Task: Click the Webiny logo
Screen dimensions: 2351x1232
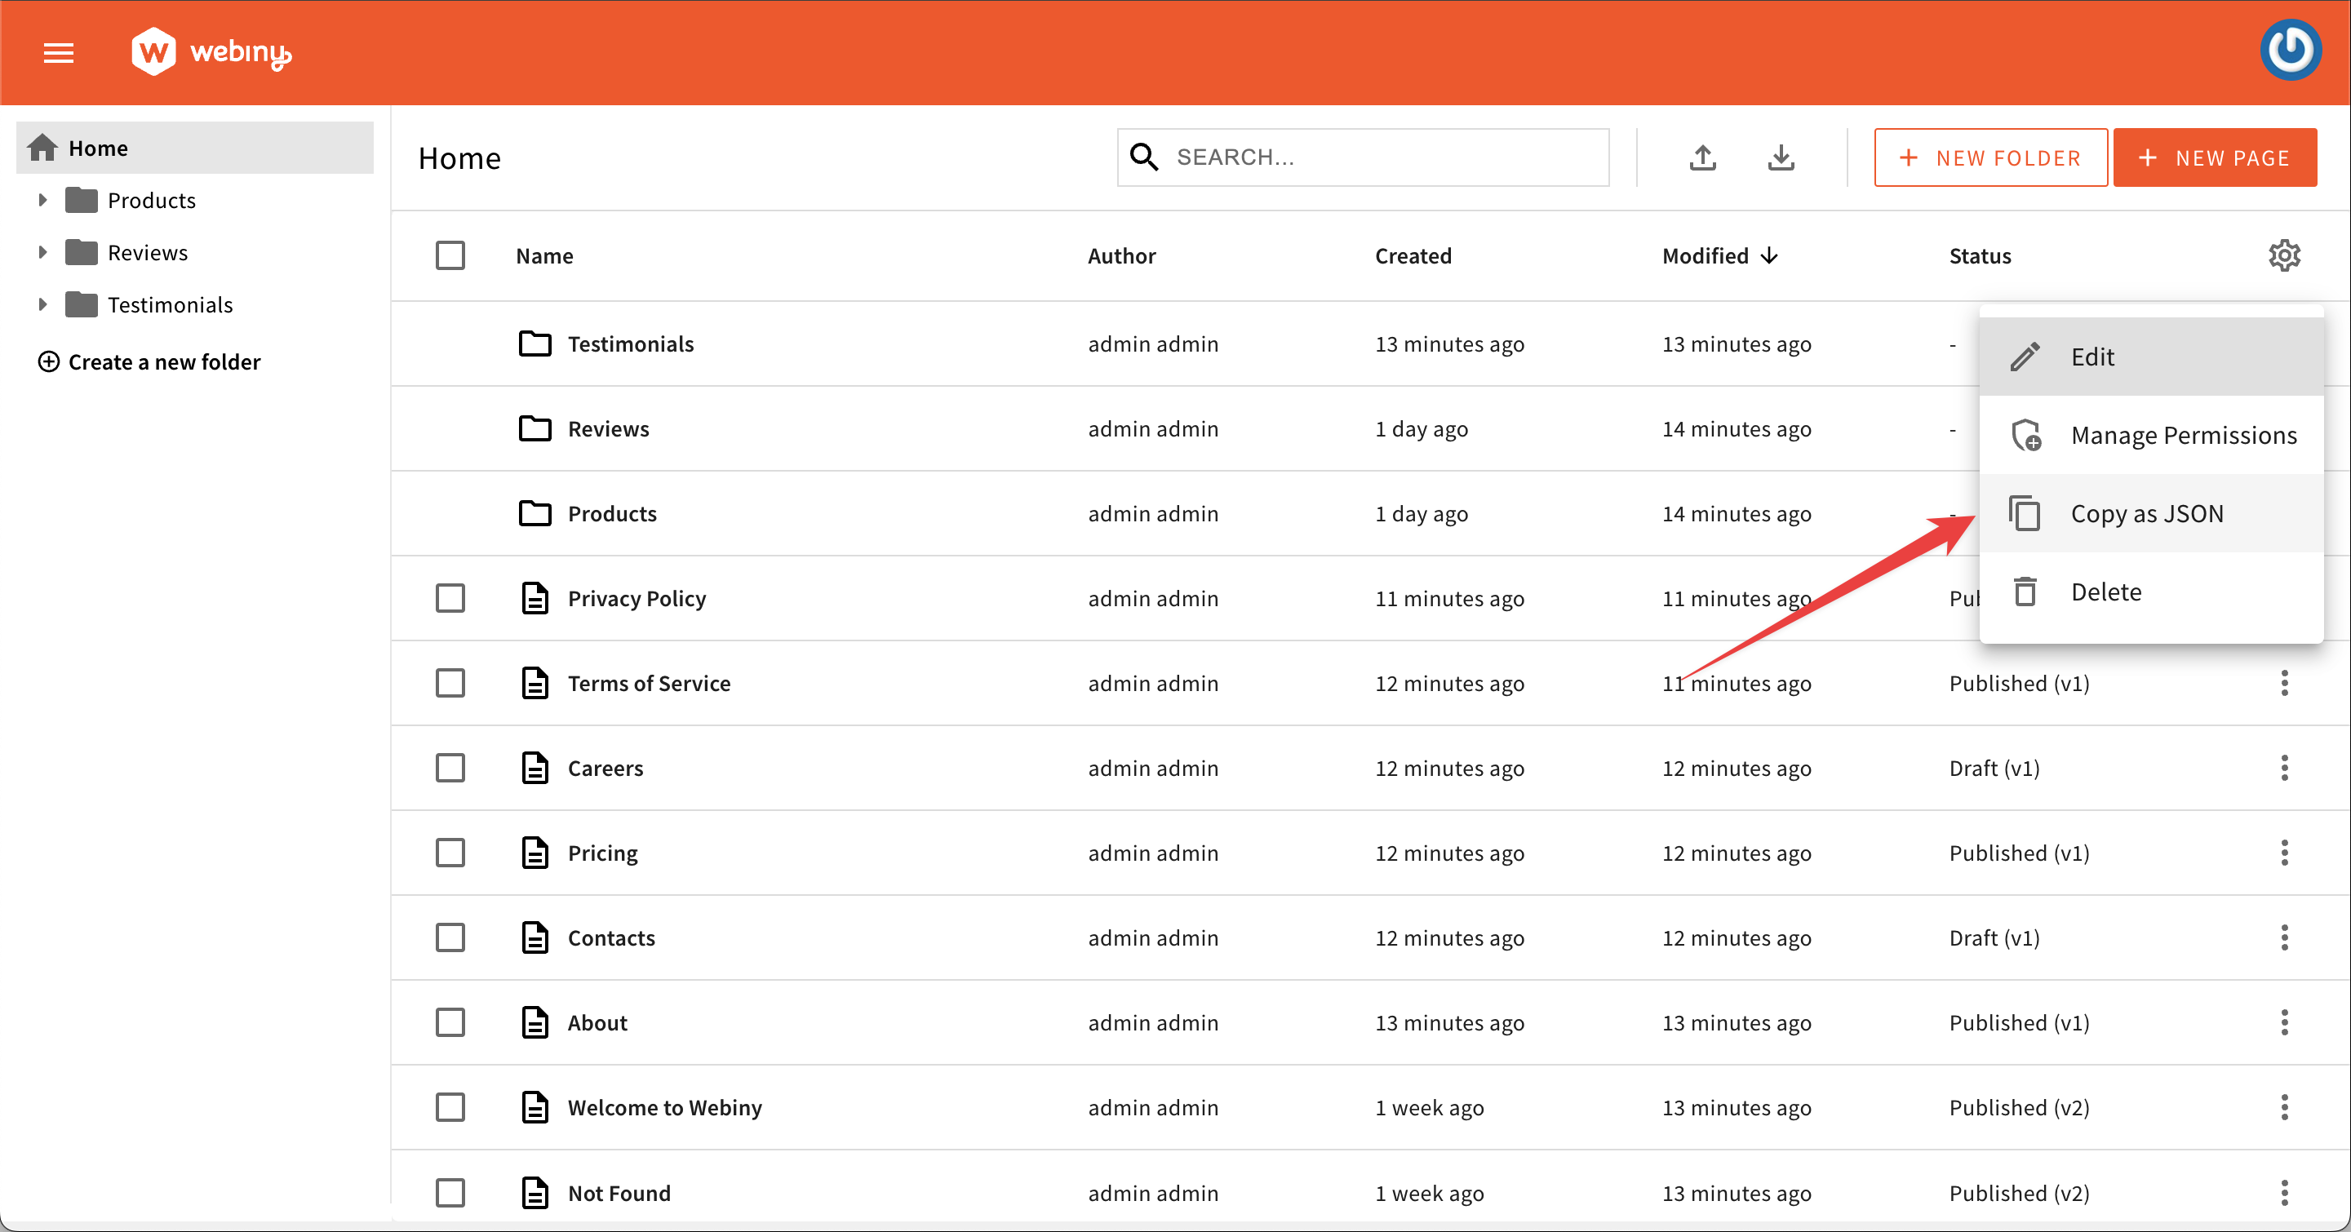Action: (x=211, y=52)
